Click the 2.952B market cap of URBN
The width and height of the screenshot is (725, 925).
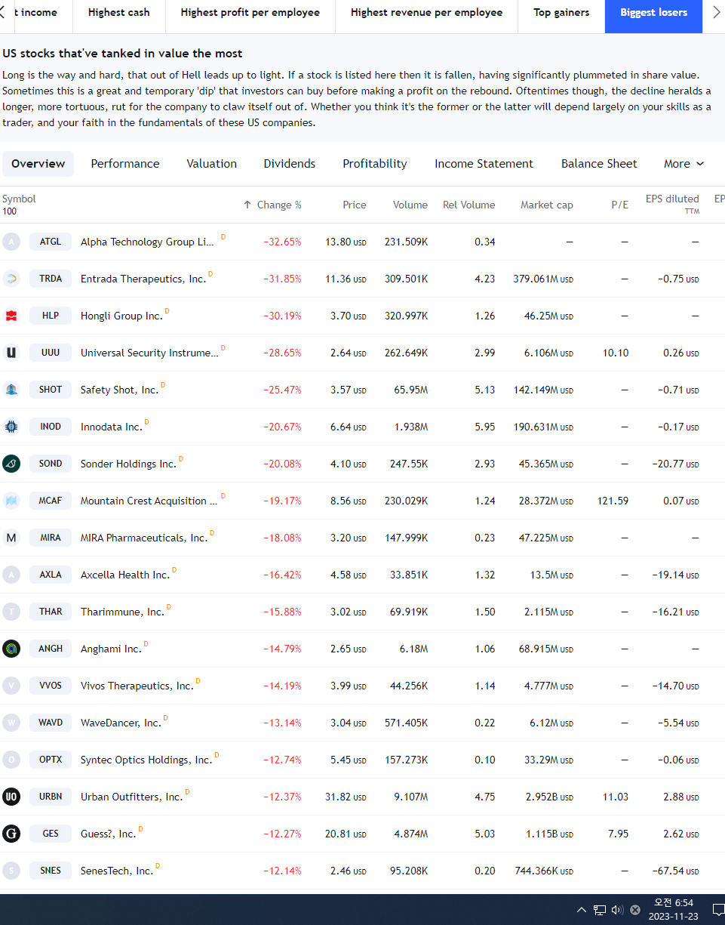tap(549, 797)
